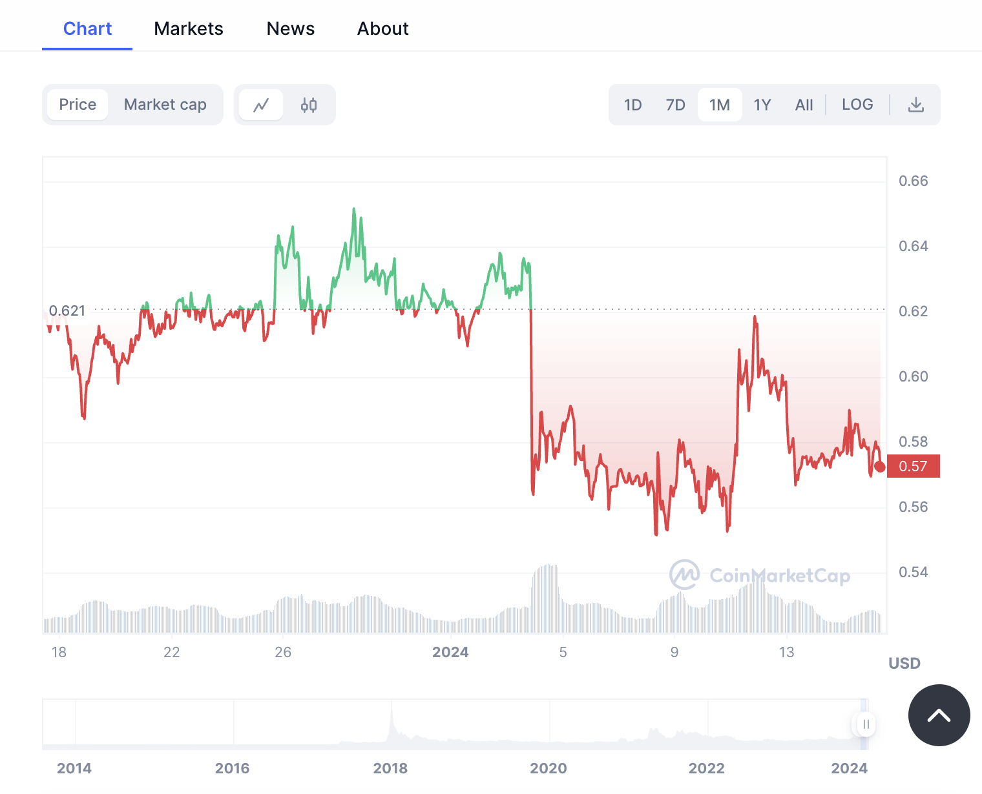Click 2016 in the overview timeline
Screen dimensions: 982x794
click(x=233, y=768)
